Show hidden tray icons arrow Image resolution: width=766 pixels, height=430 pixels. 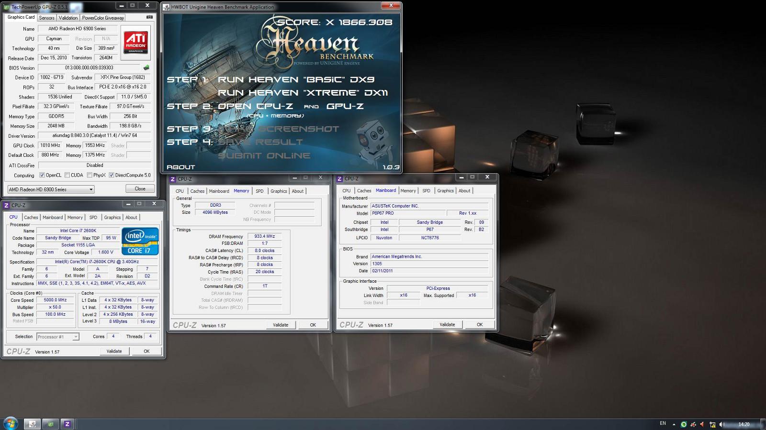(x=674, y=424)
